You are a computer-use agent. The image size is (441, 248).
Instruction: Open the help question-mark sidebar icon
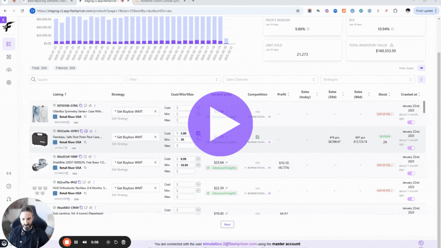(x=9, y=186)
